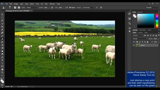
Task: Click the hue spectrum slider
Action: (x=157, y=21)
